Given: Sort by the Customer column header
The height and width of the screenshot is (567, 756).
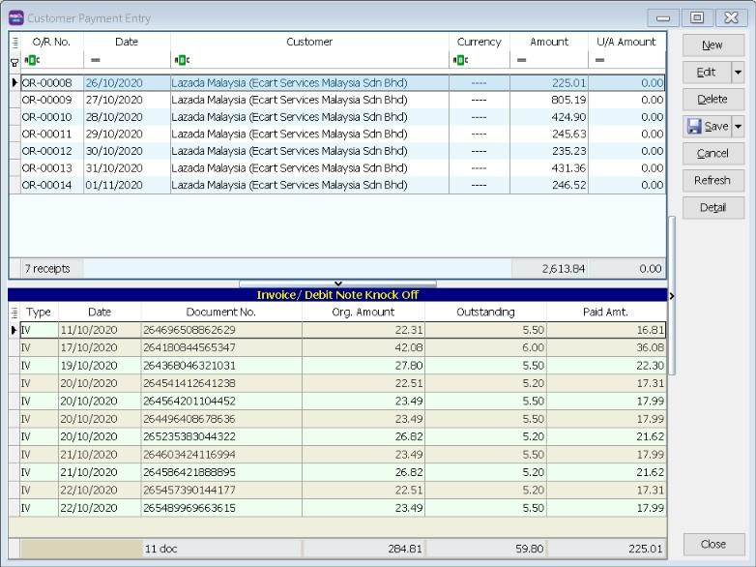Looking at the screenshot, I should [309, 42].
